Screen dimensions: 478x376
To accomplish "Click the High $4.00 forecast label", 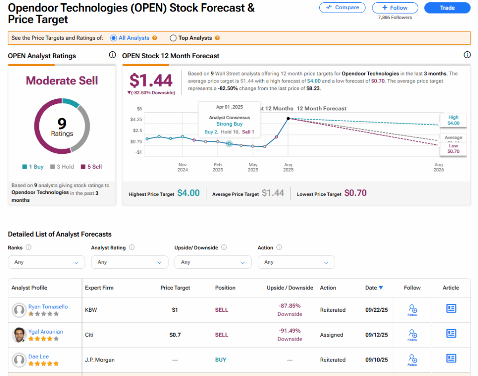I will 453,120.
